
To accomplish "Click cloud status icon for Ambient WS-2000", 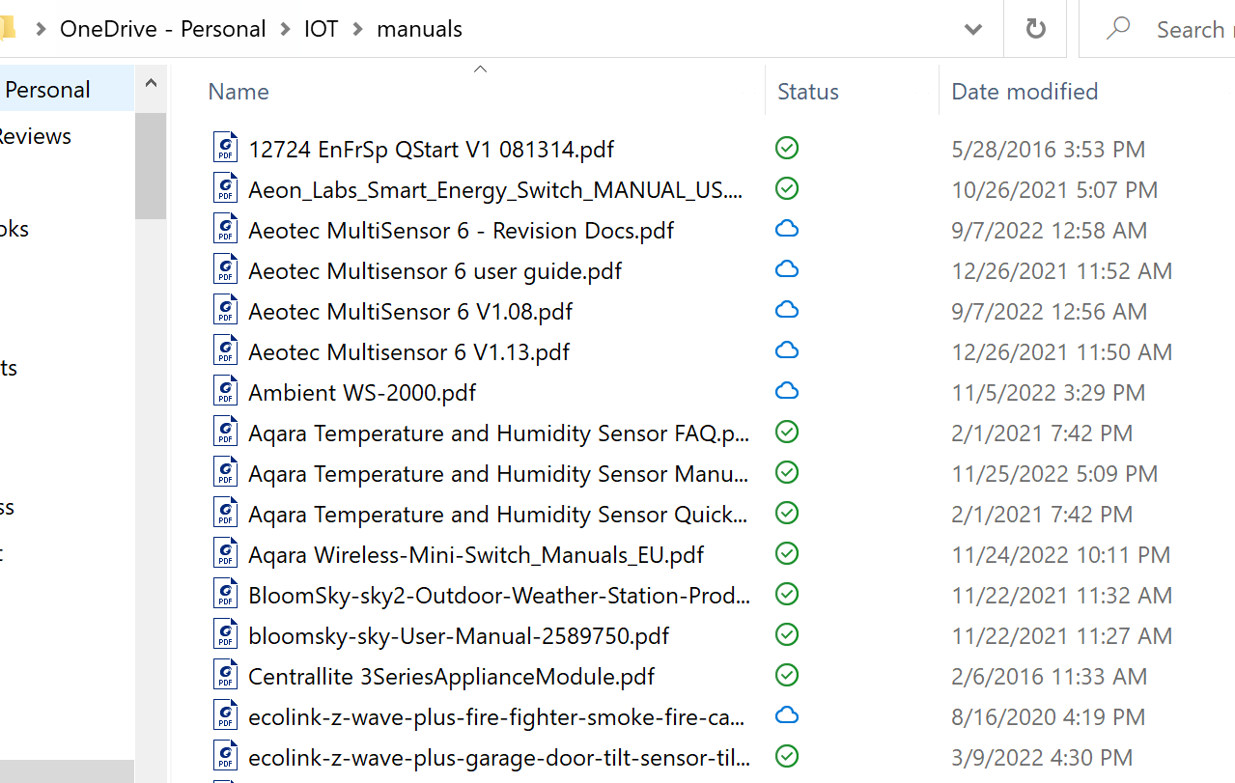I will (787, 391).
